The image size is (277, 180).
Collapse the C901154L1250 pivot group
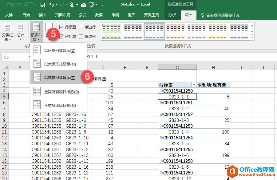tap(161, 91)
